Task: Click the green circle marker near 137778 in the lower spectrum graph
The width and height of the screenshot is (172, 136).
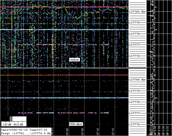Action: tap(158, 103)
